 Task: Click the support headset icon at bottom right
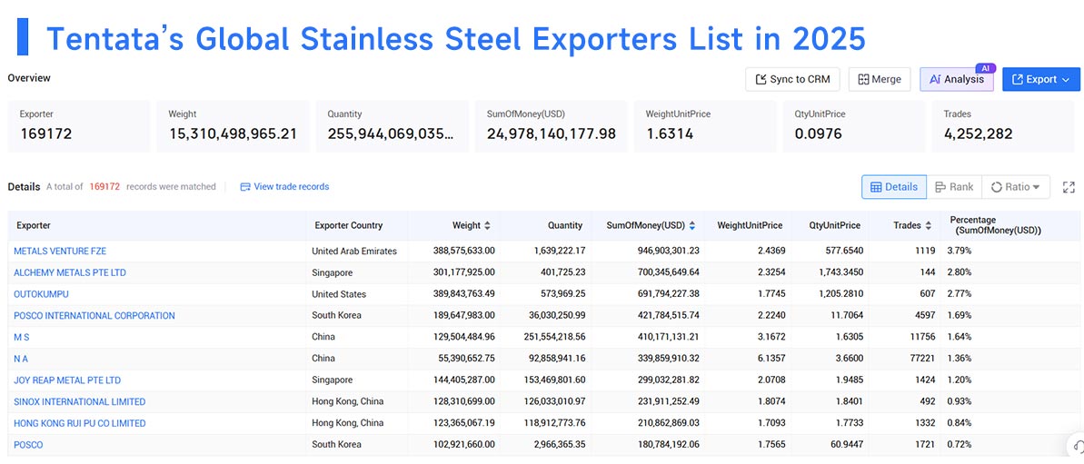[1076, 445]
